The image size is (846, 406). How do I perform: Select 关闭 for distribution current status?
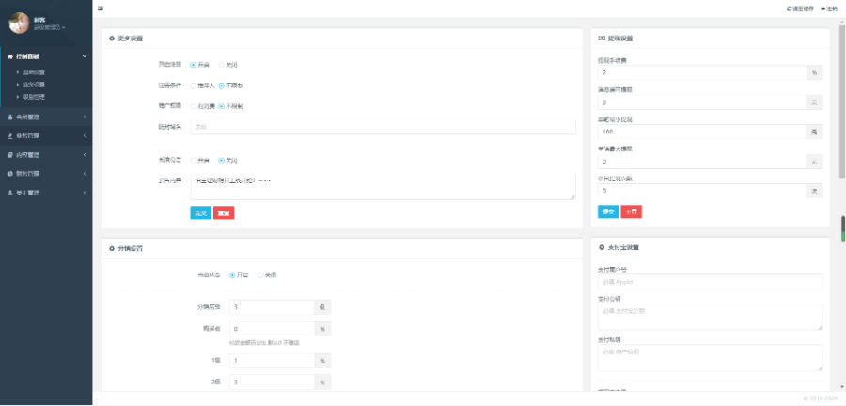pyautogui.click(x=260, y=275)
